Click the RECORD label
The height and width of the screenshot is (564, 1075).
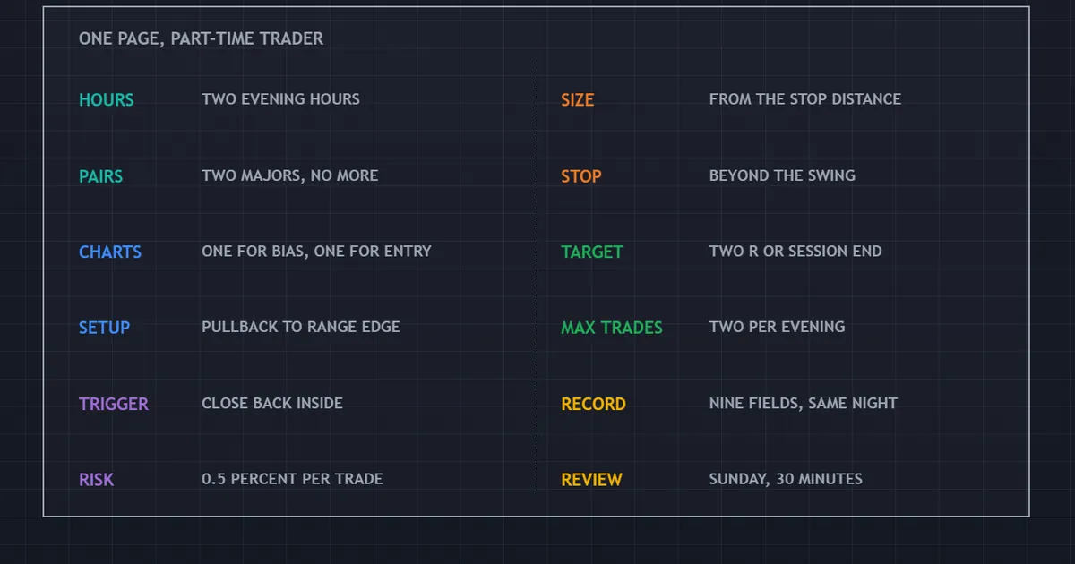(593, 404)
